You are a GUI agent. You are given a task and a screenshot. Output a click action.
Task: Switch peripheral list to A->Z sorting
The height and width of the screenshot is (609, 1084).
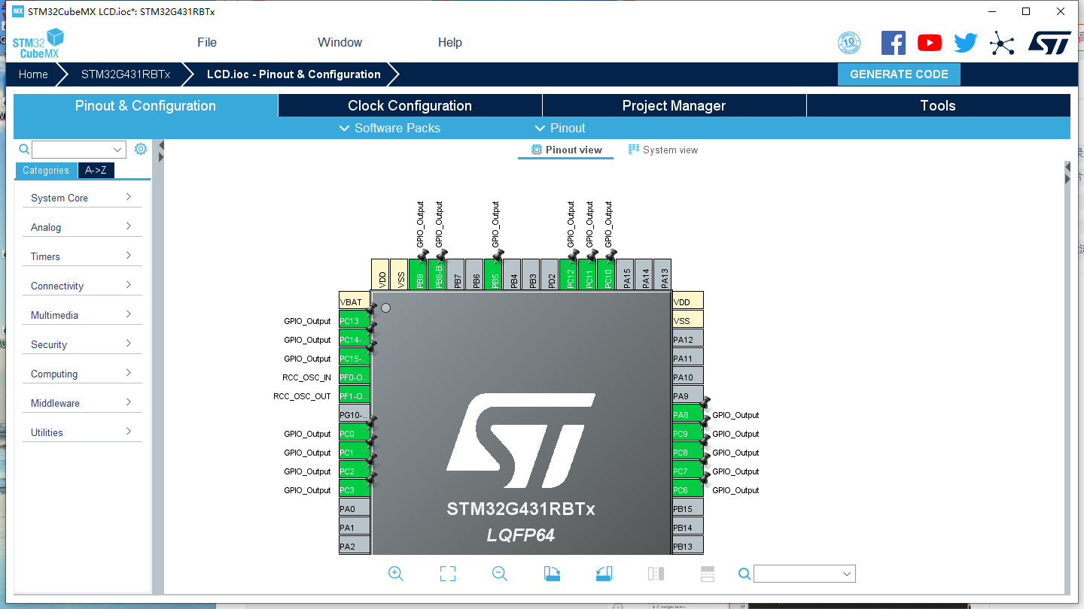click(96, 171)
